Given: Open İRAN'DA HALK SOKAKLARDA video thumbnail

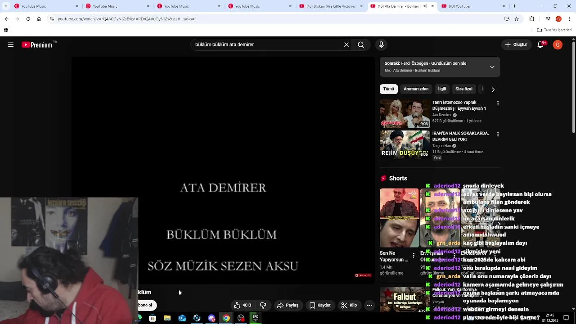Looking at the screenshot, I should (x=405, y=144).
